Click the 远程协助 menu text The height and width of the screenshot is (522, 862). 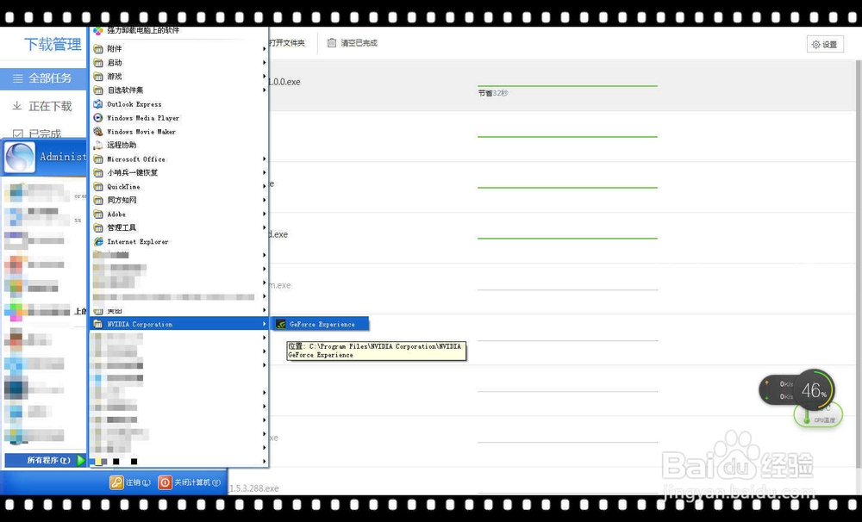coord(122,145)
